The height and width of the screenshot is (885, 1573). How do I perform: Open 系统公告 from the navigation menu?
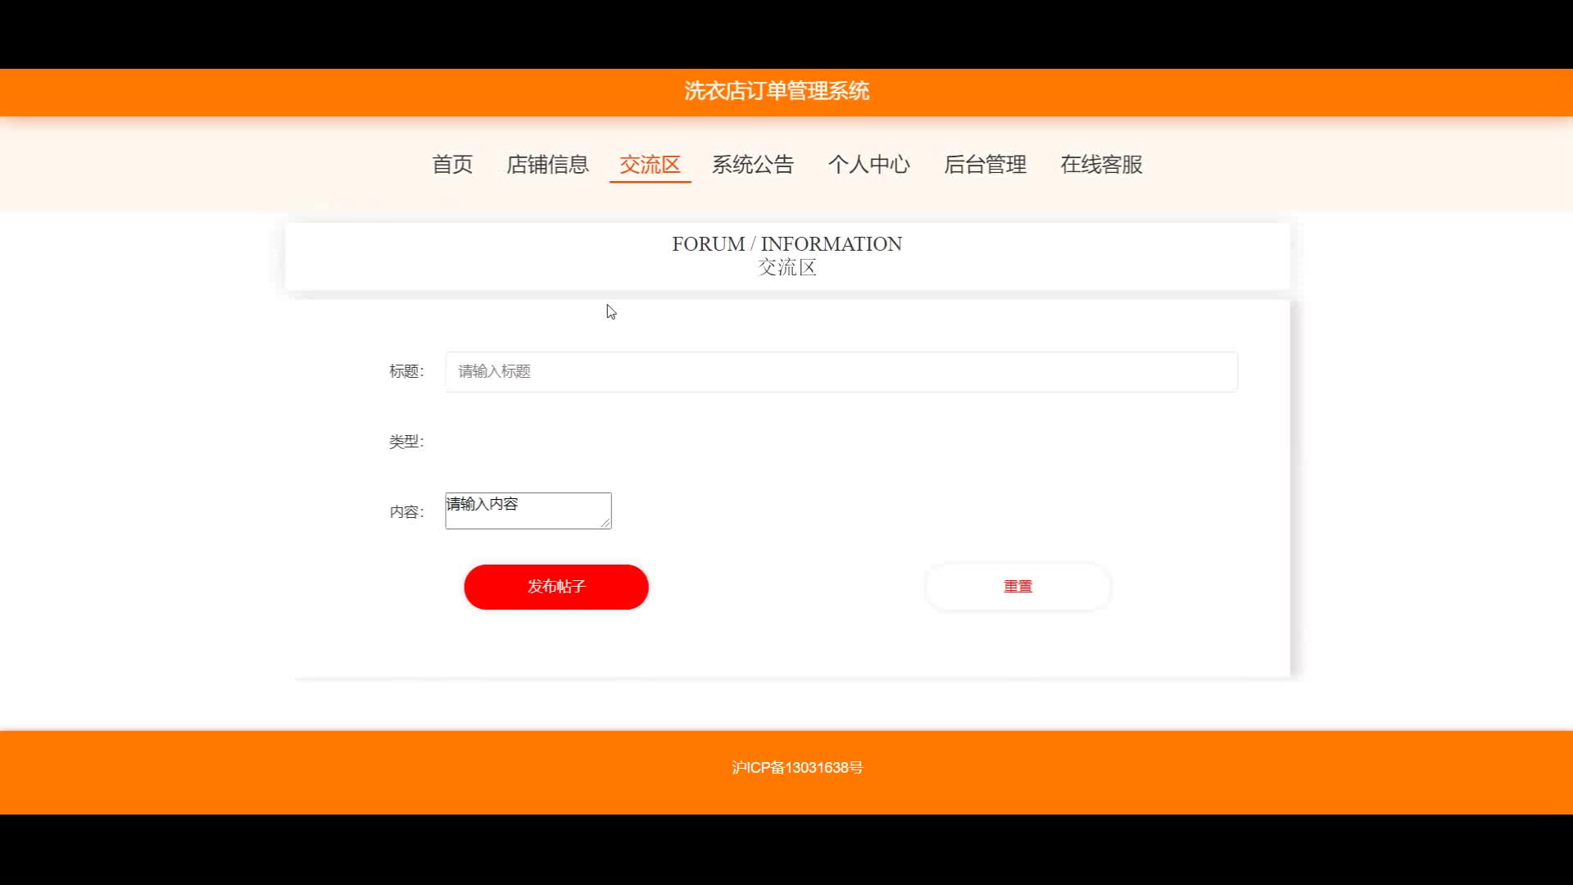click(753, 165)
